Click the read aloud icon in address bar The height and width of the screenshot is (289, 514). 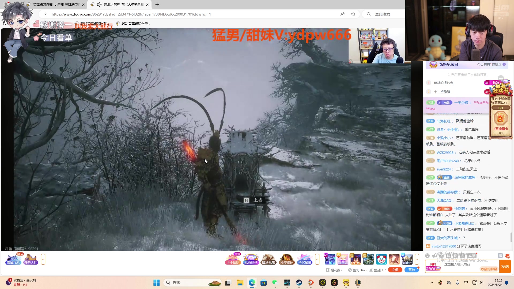pos(342,14)
